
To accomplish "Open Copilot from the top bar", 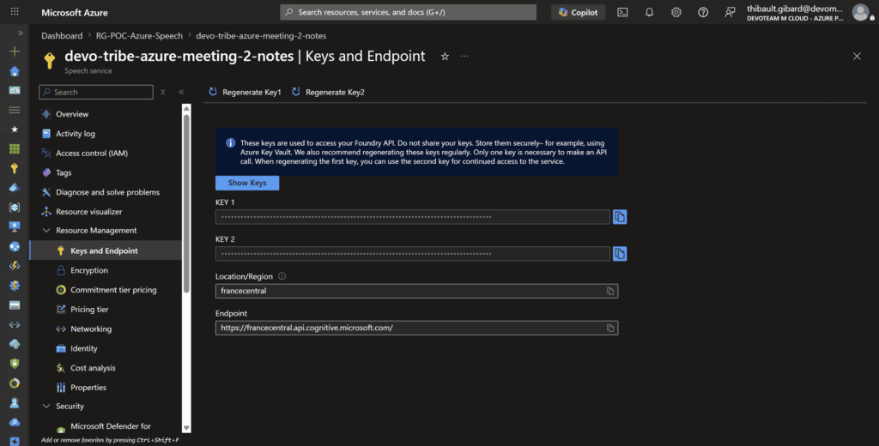I will tap(578, 12).
